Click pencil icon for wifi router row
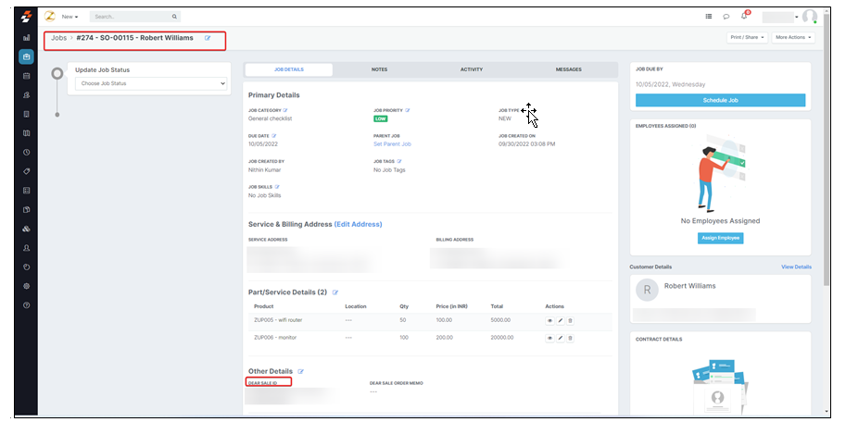The width and height of the screenshot is (846, 422). [560, 320]
